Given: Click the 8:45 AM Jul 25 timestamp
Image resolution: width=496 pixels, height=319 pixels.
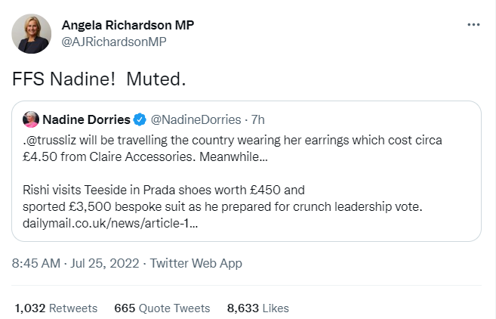Looking at the screenshot, I should coord(74,264).
